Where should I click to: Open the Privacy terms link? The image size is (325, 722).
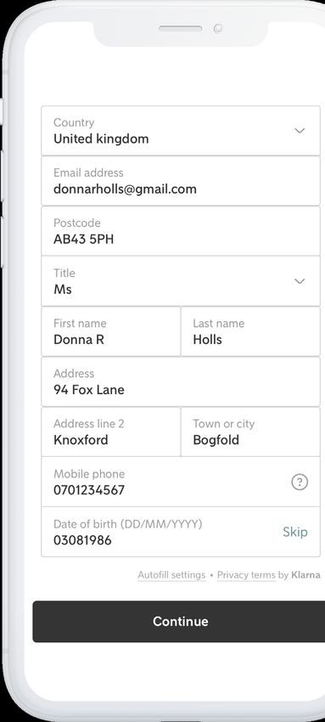(x=246, y=575)
